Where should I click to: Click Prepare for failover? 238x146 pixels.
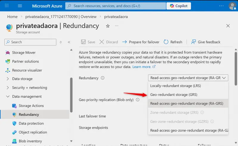pyautogui.click(x=141, y=42)
